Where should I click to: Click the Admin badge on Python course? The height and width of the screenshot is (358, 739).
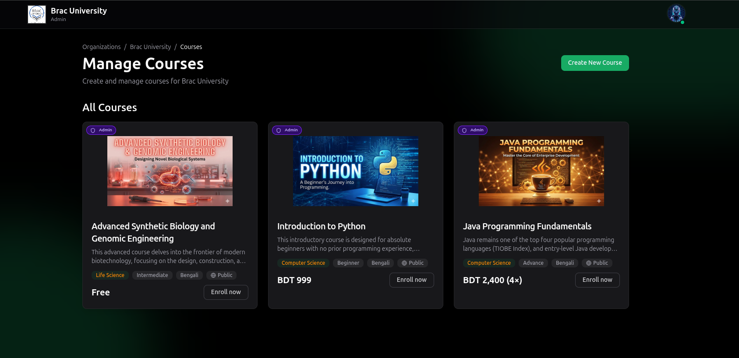[x=287, y=130]
